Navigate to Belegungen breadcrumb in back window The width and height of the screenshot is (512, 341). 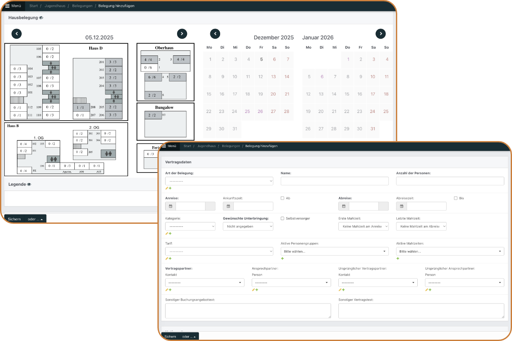coord(81,6)
